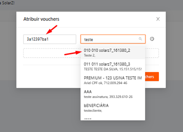
Task: Focus the search box containing "teste"
Action: [110, 39]
